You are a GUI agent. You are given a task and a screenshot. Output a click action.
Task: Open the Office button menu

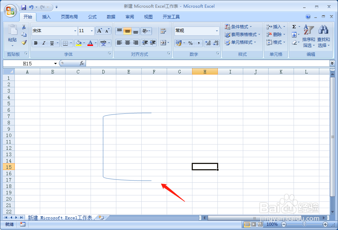pyautogui.click(x=10, y=11)
